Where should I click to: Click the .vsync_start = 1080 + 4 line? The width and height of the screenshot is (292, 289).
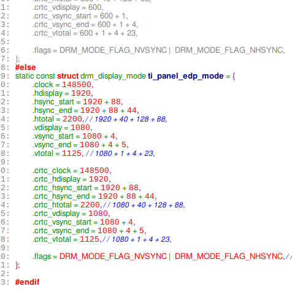coord(75,136)
